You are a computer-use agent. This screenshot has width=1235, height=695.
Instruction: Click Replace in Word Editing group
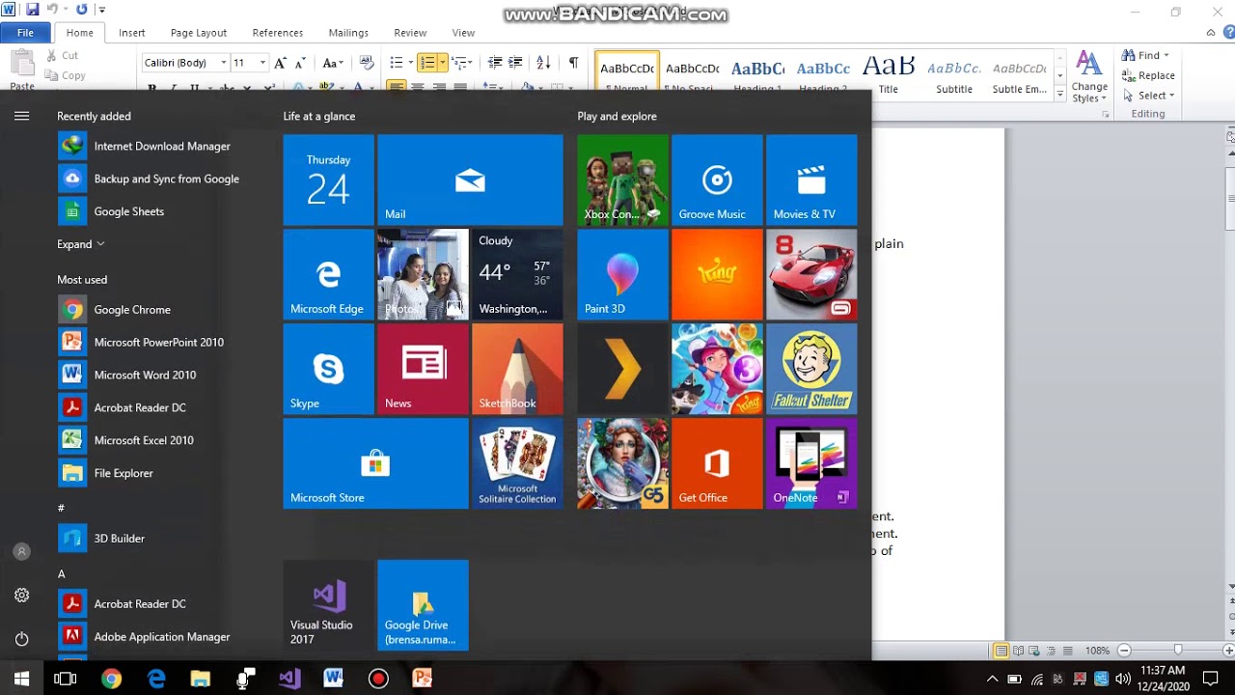(x=1148, y=75)
